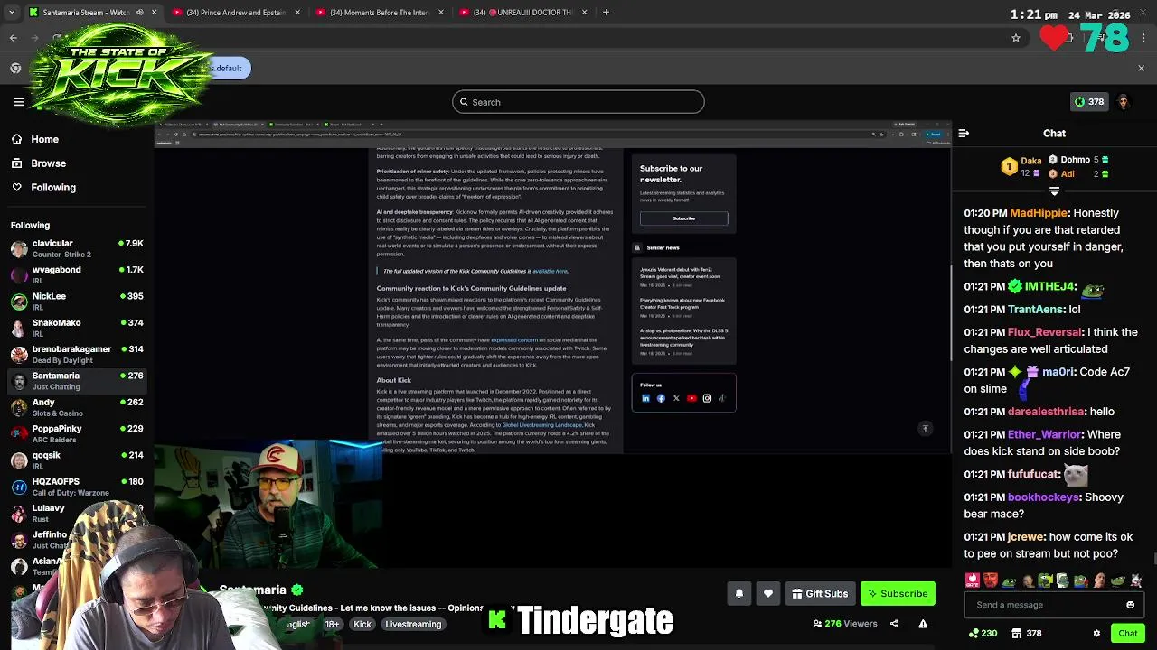The height and width of the screenshot is (650, 1157).
Task: Click the 378 KICKs balance badge
Action: (x=1088, y=102)
